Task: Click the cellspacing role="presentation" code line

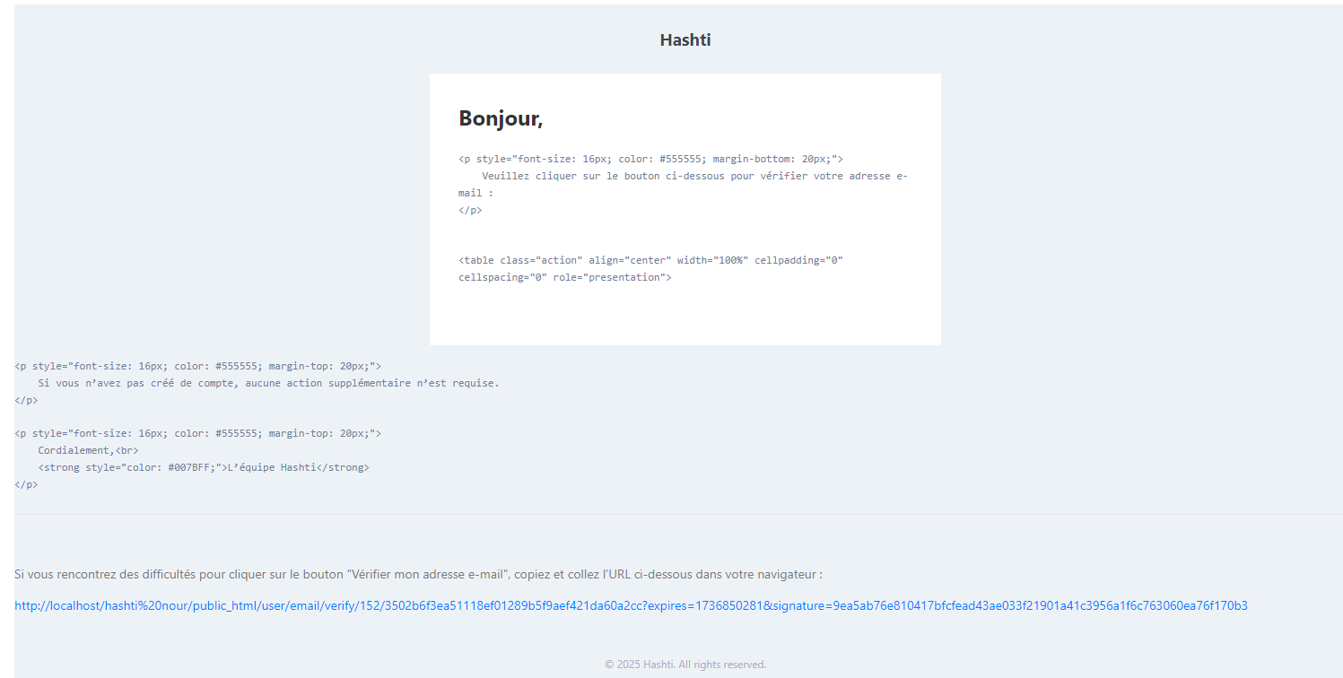Action: pos(564,277)
